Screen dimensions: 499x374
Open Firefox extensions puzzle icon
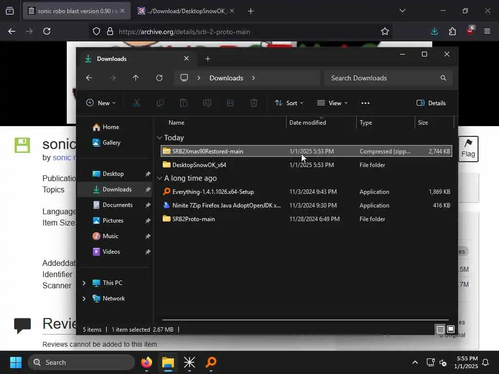tap(452, 31)
